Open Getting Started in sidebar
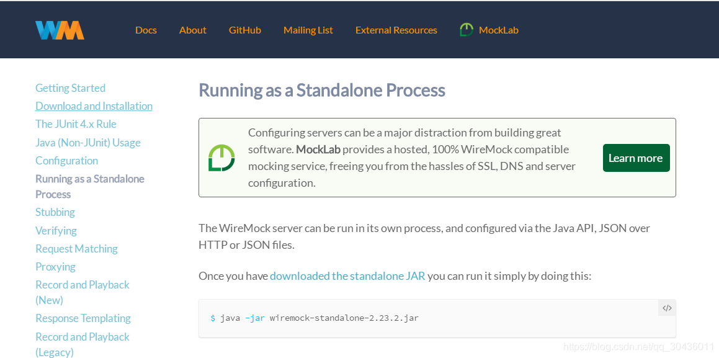This screenshot has height=358, width=719. click(x=70, y=88)
